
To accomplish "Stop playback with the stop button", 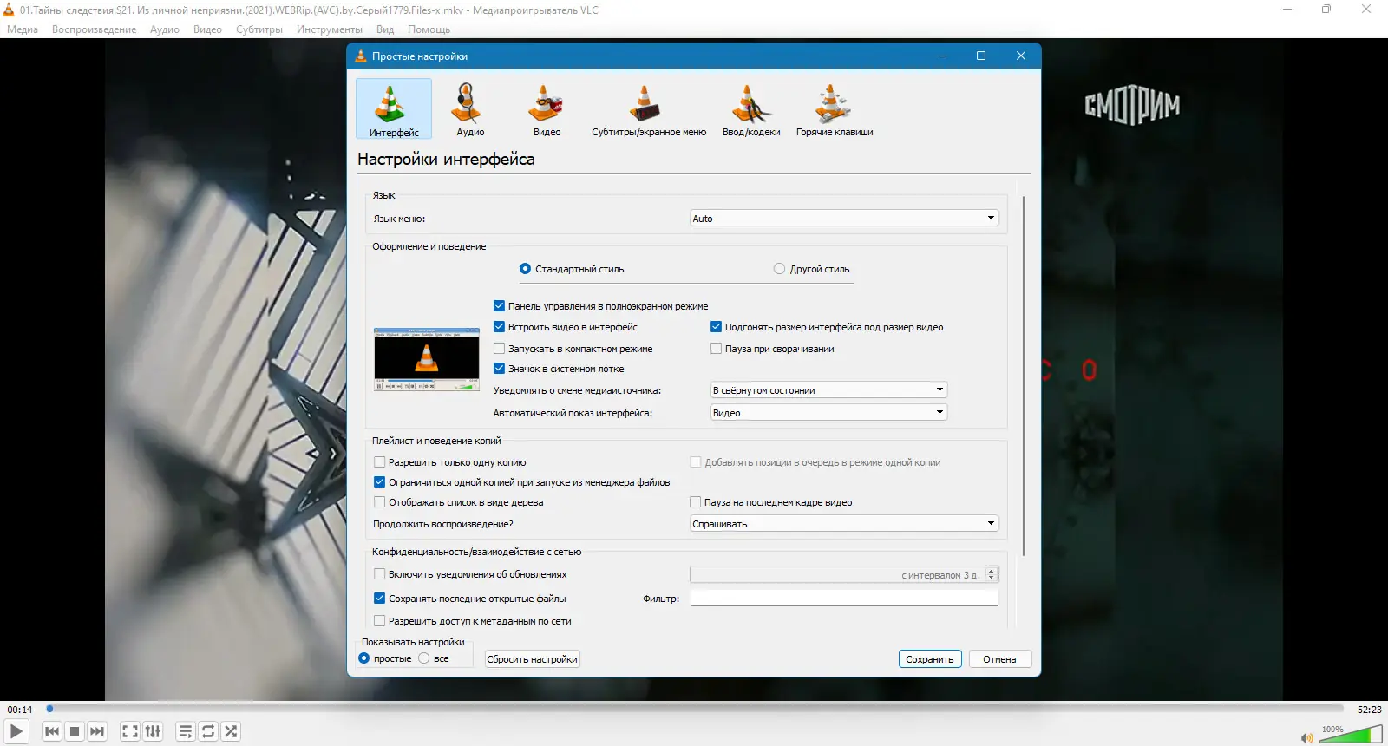I will (x=75, y=731).
